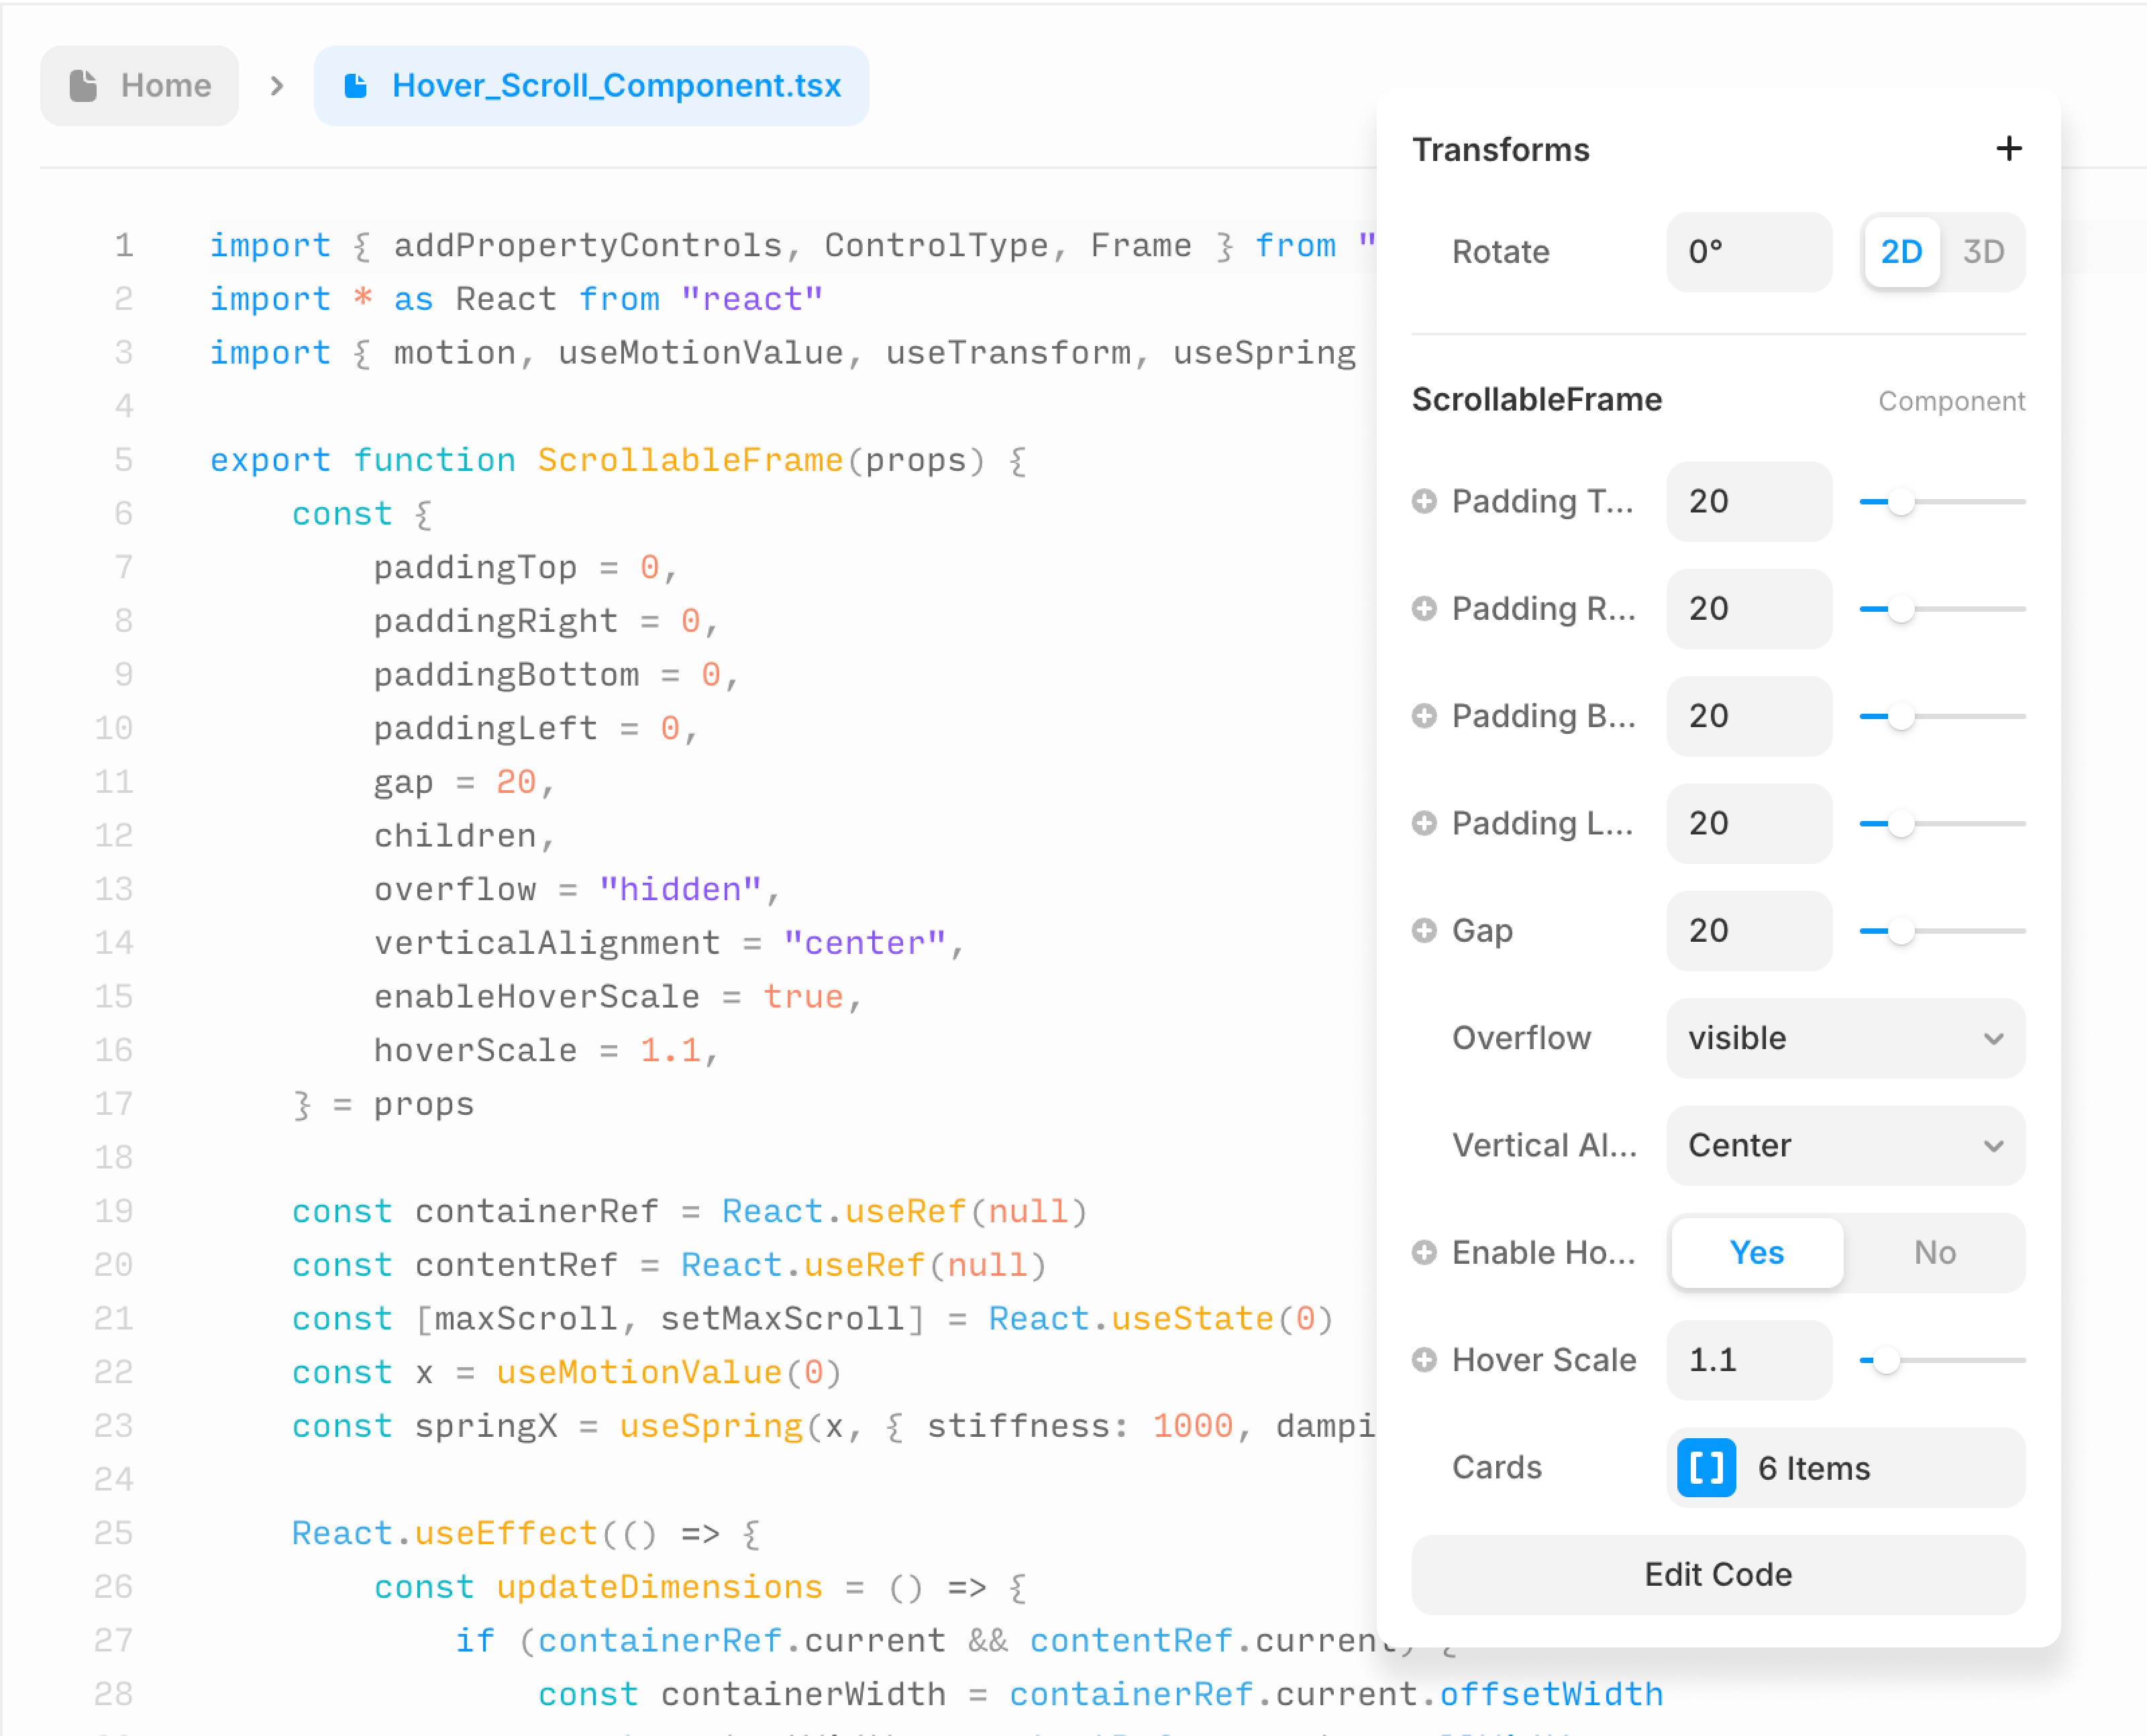Viewport: 2147px width, 1736px height.
Task: Switch the rotate mode to 3D
Action: (1983, 252)
